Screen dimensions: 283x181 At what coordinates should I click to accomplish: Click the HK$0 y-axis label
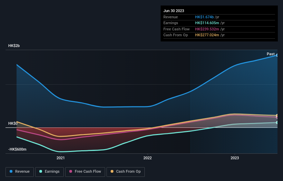point(13,124)
